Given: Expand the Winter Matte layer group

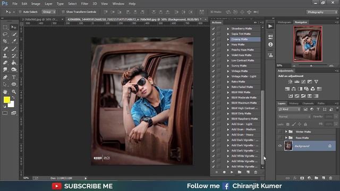Looking at the screenshot, I should click(x=286, y=132).
